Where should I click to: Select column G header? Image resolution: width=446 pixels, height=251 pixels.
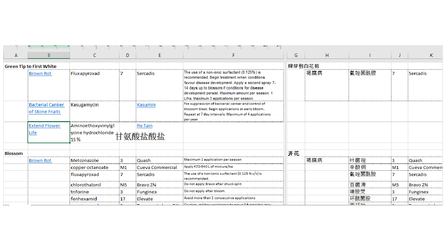[296, 55]
